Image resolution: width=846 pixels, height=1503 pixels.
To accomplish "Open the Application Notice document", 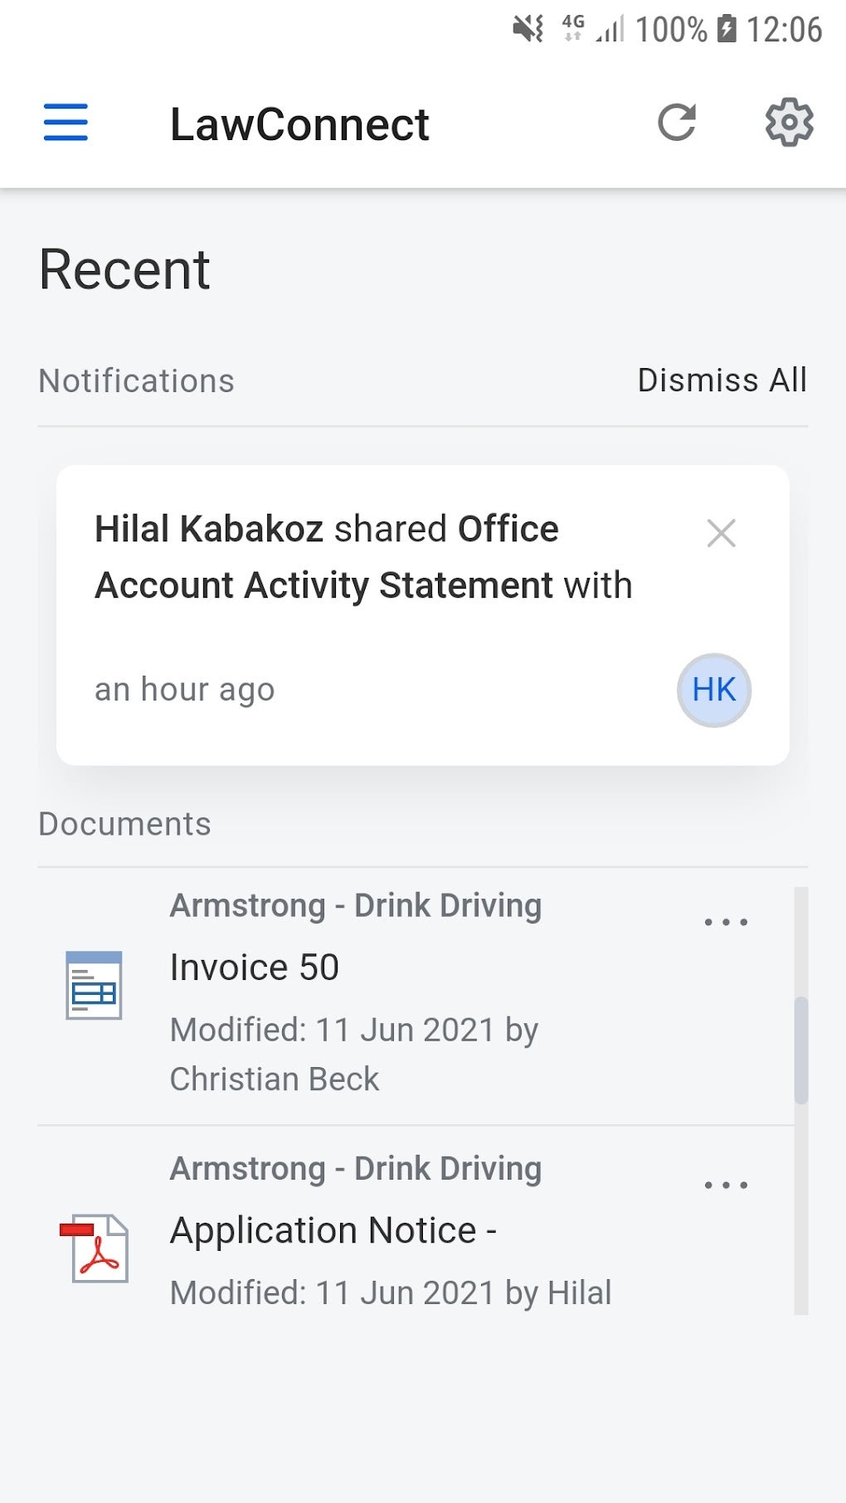I will [333, 1230].
